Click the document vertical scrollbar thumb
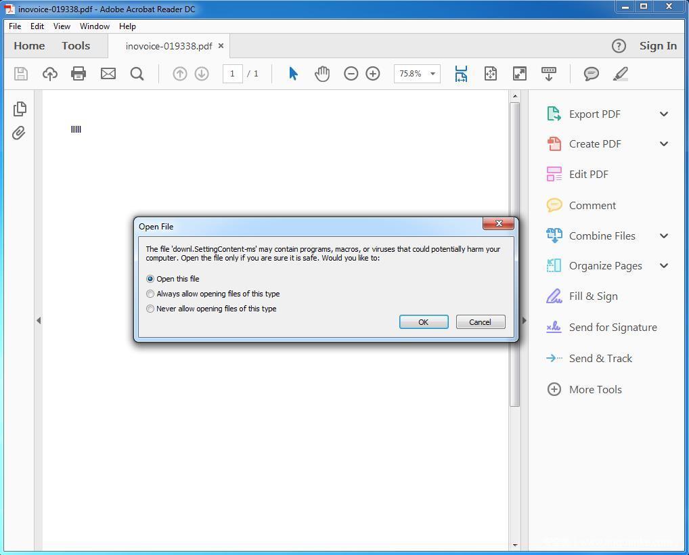The height and width of the screenshot is (555, 689). pos(514,254)
